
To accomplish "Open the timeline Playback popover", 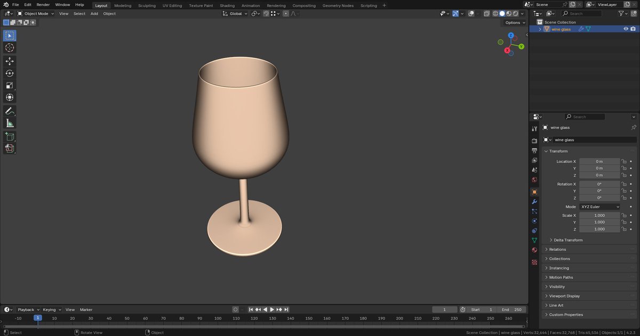I will click(x=28, y=309).
